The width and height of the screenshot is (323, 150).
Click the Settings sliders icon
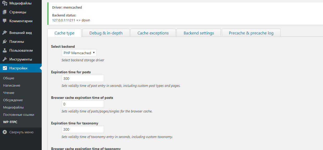pyautogui.click(x=5, y=68)
